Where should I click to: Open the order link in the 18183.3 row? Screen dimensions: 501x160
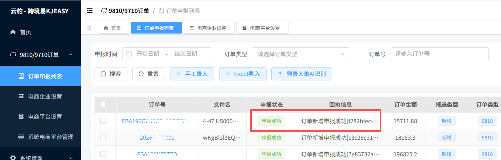157,137
